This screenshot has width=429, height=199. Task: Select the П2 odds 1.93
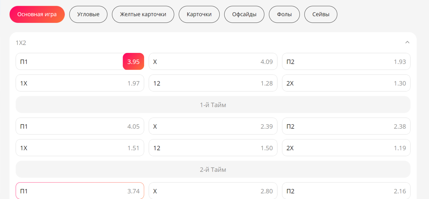click(x=346, y=61)
